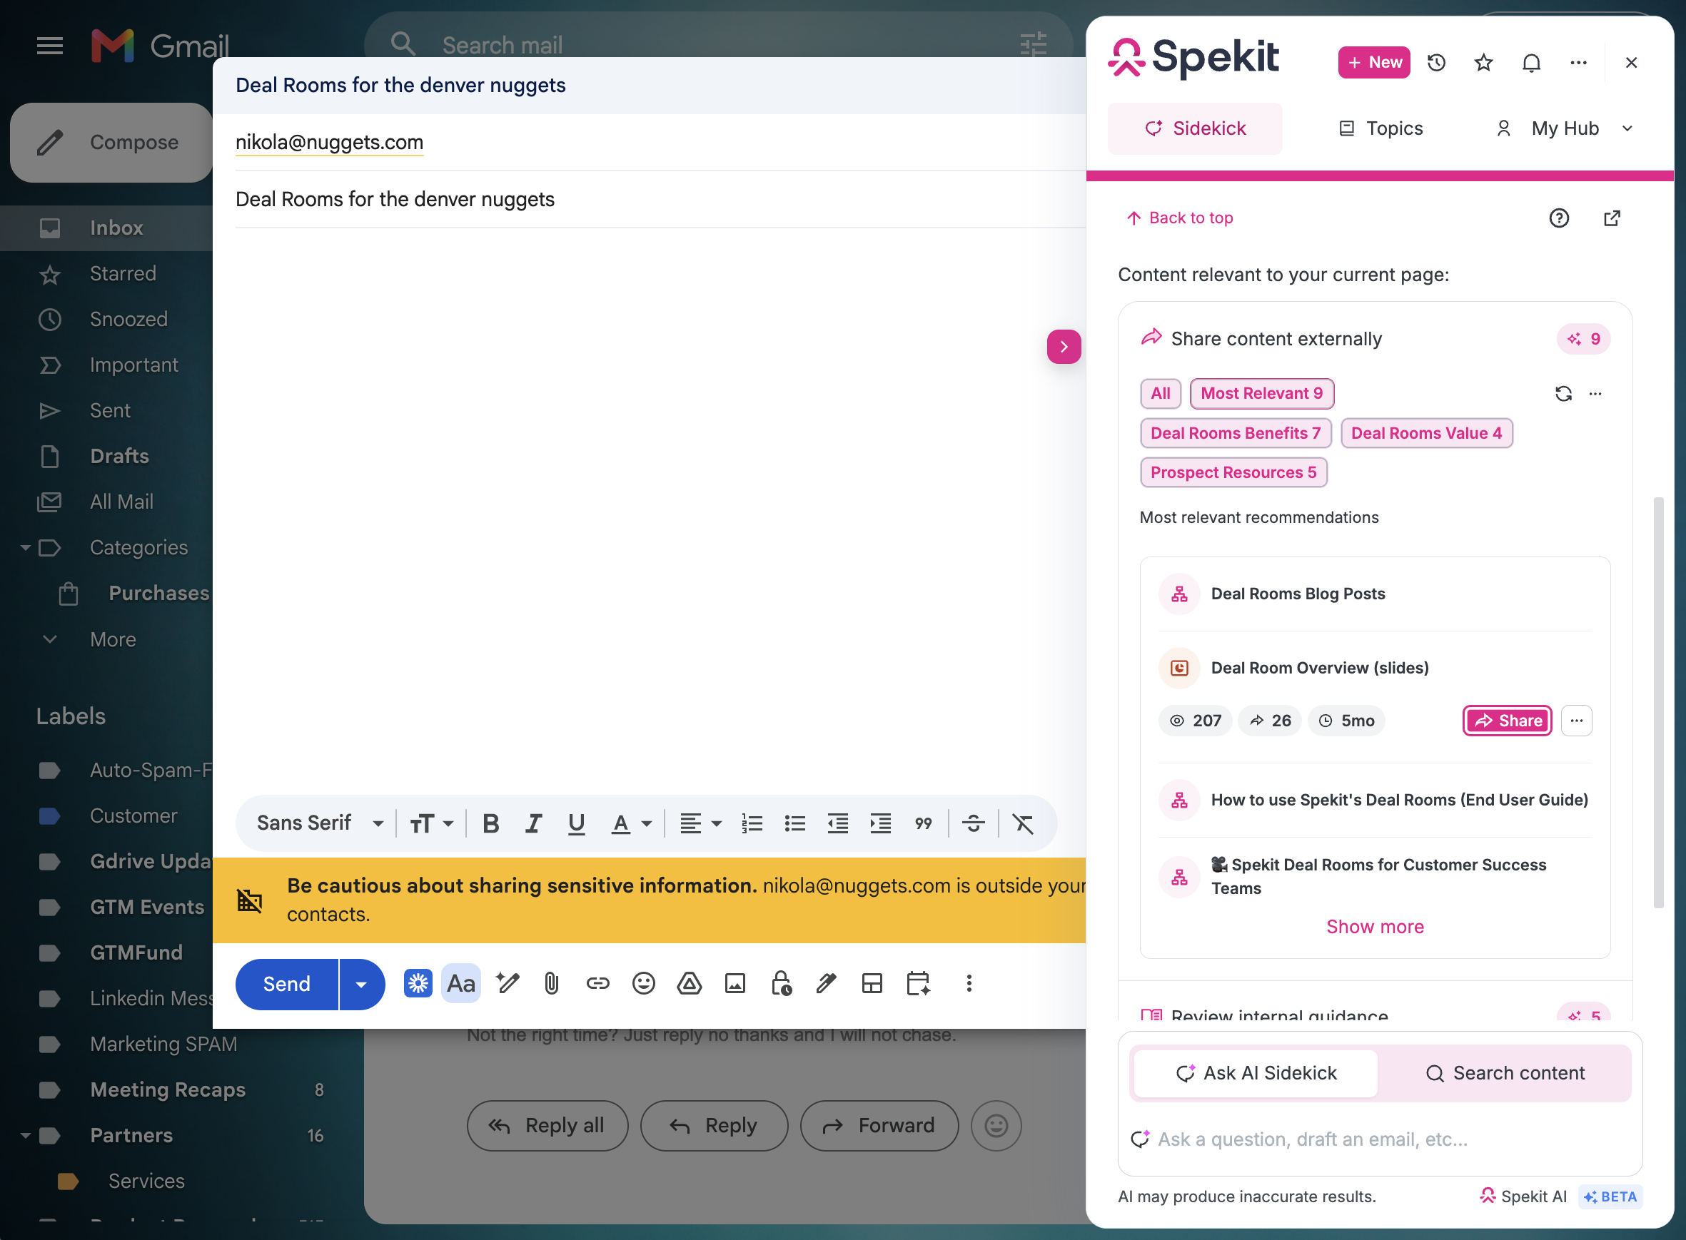This screenshot has height=1240, width=1686.
Task: Share the Deal Room Overview slides
Action: pyautogui.click(x=1507, y=721)
